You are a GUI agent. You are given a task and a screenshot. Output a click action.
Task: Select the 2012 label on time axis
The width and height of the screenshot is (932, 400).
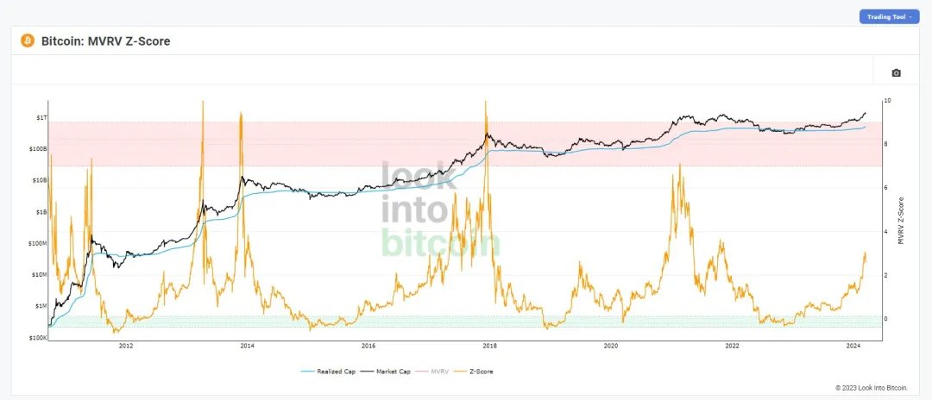[x=125, y=346]
